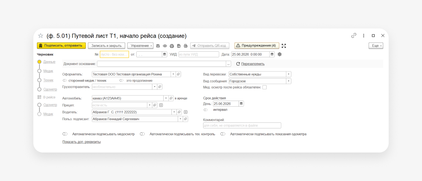Enable 'Автоматически подписывать медосмотр'
Viewport: 422px width, 181px height.
[65, 134]
